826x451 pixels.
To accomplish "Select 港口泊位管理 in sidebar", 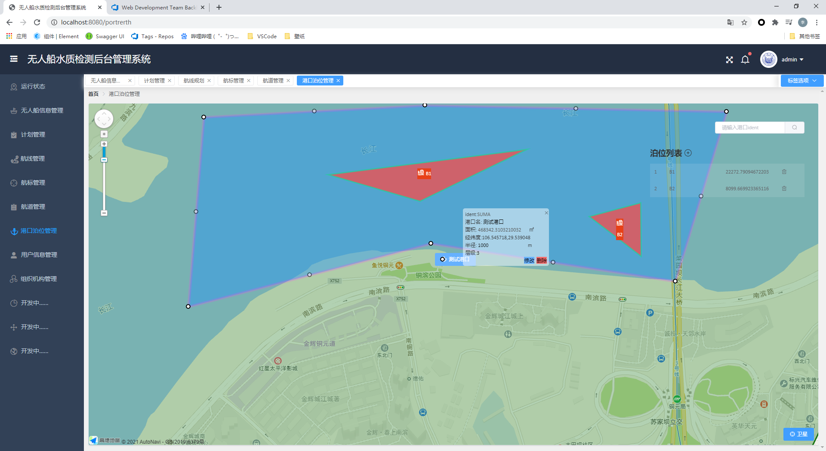I will 42,231.
